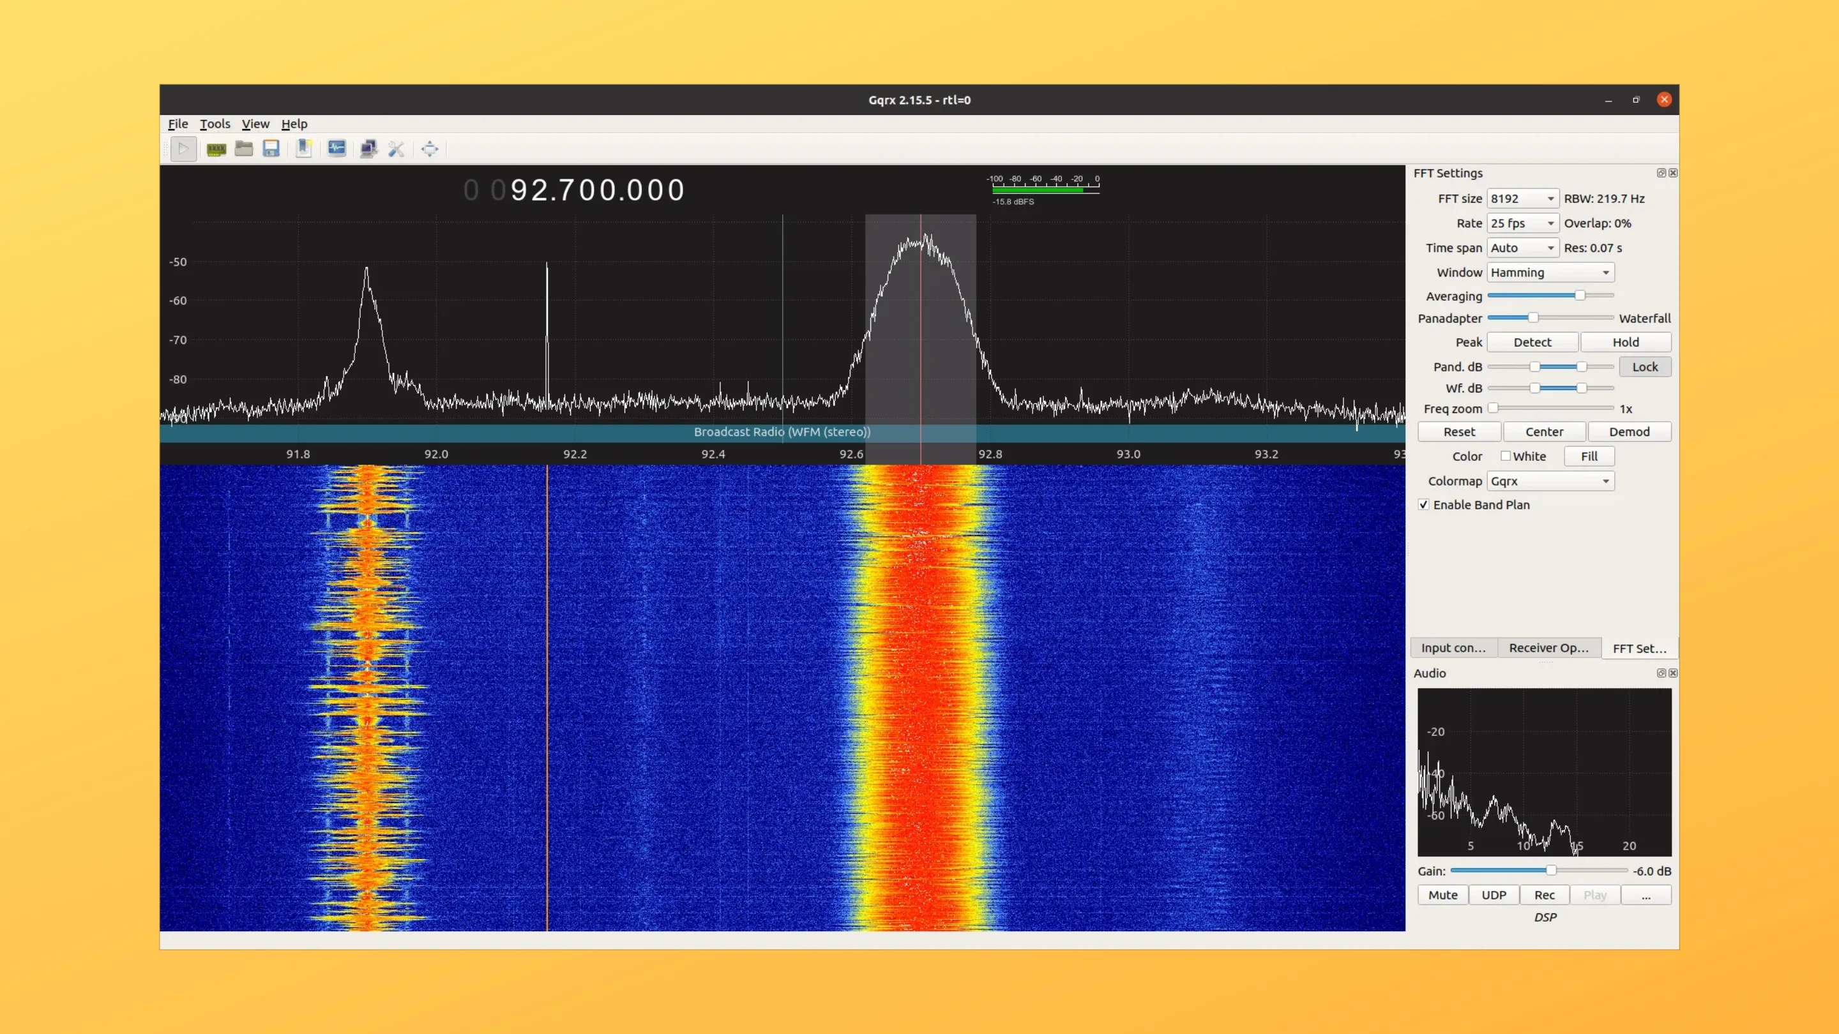1839x1034 pixels.
Task: Click the Reset frequency zoom button
Action: tap(1458, 431)
